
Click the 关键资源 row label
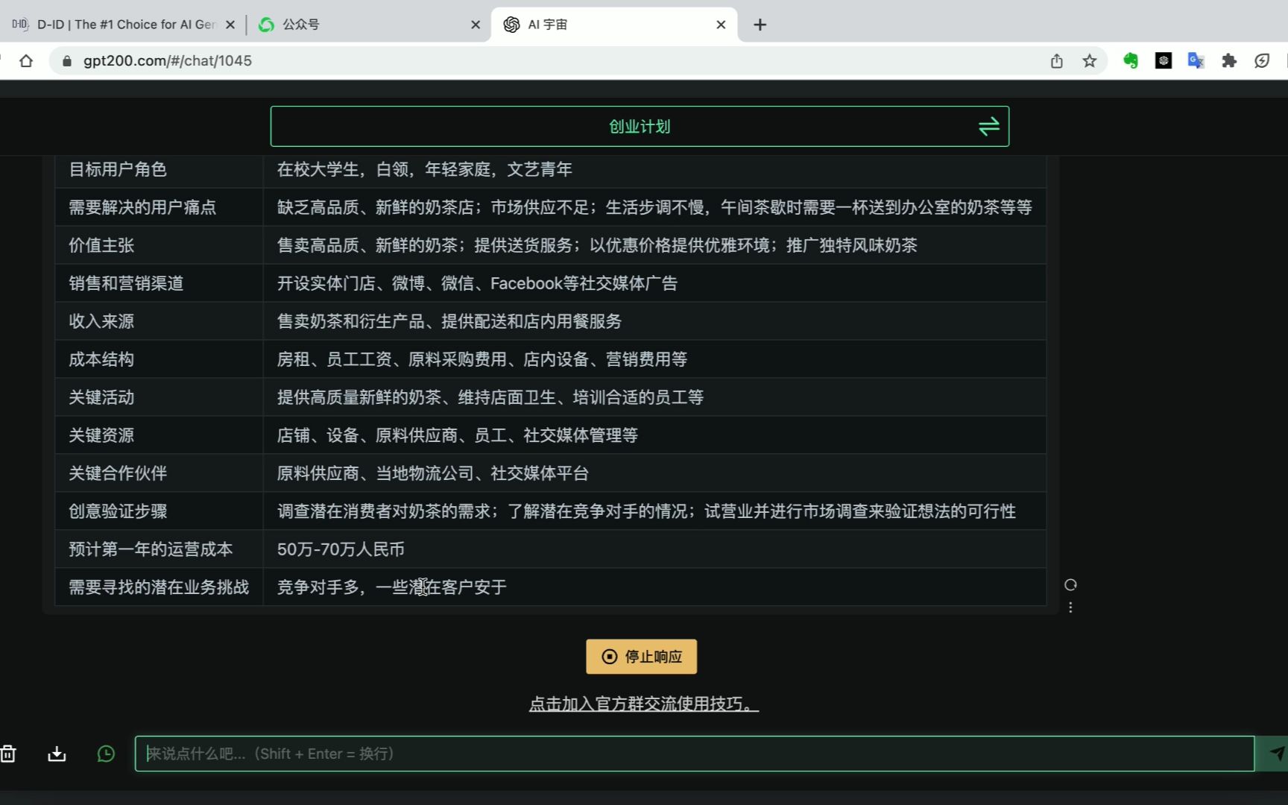101,435
